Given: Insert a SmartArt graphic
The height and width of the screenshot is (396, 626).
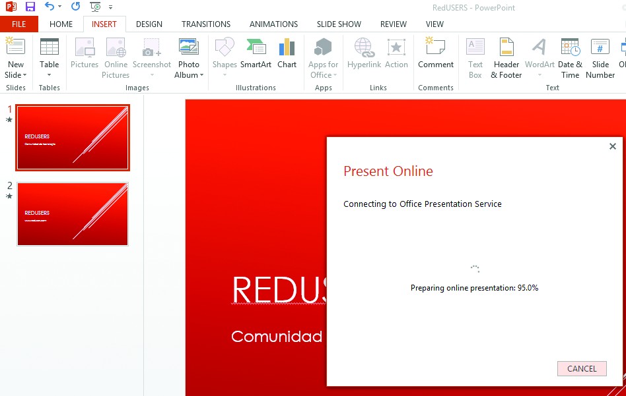Looking at the screenshot, I should pos(256,53).
